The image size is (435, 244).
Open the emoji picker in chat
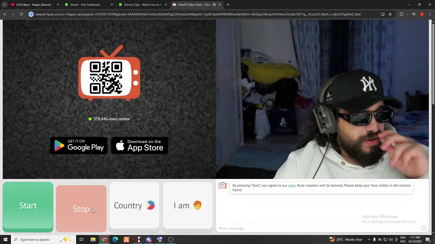(x=423, y=228)
